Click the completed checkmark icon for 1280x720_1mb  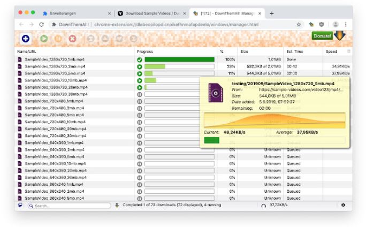pos(140,60)
